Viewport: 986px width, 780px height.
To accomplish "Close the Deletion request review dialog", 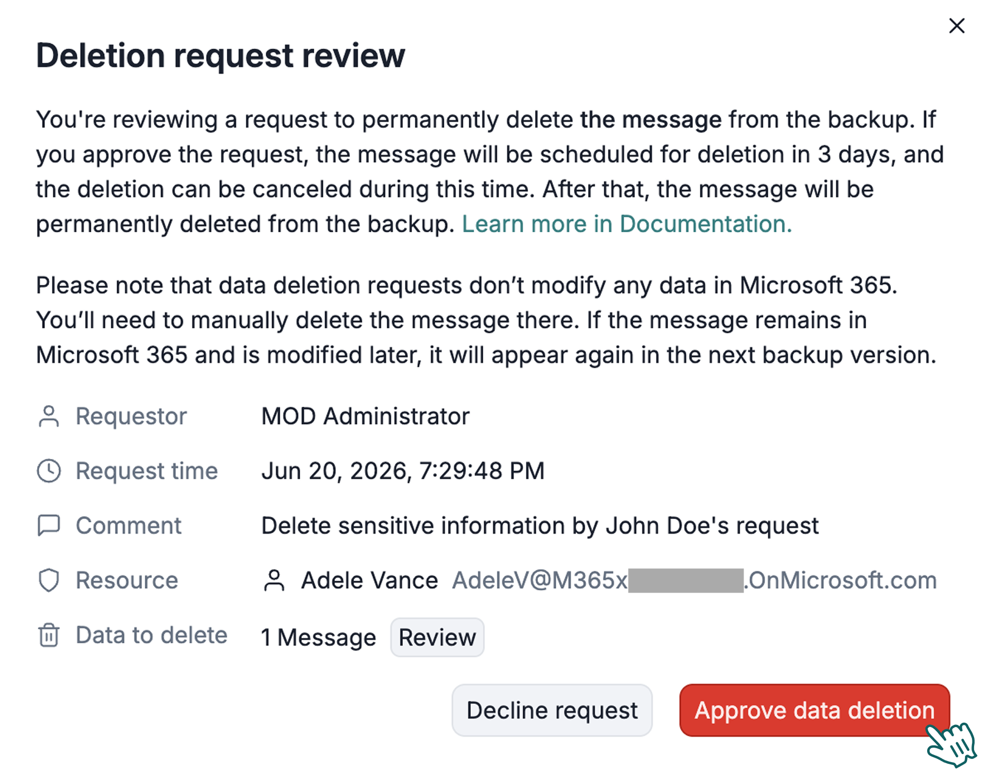I will 956,25.
